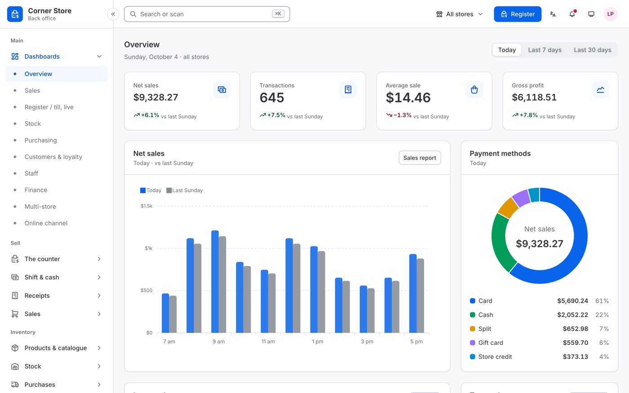Expand the Receipts submenu chevron
This screenshot has height=393, width=629.
(x=99, y=296)
